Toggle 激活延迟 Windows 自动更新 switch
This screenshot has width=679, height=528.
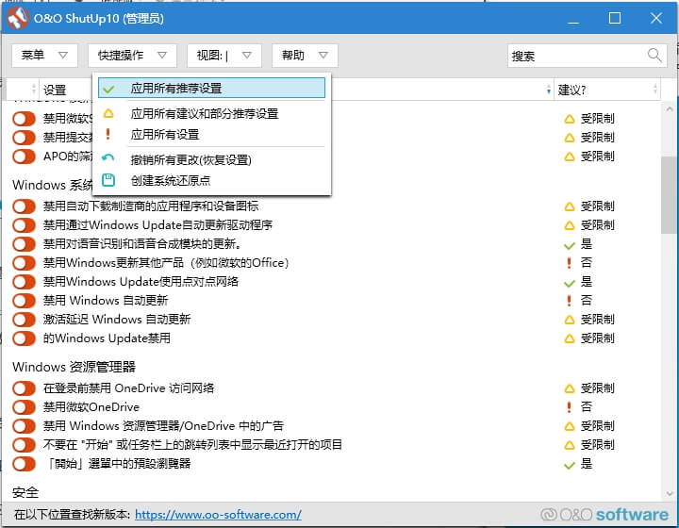[24, 320]
